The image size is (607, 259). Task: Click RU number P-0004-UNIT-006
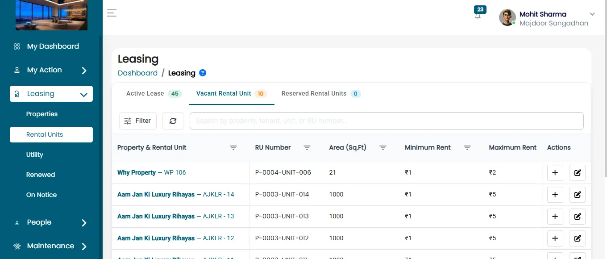click(x=283, y=172)
